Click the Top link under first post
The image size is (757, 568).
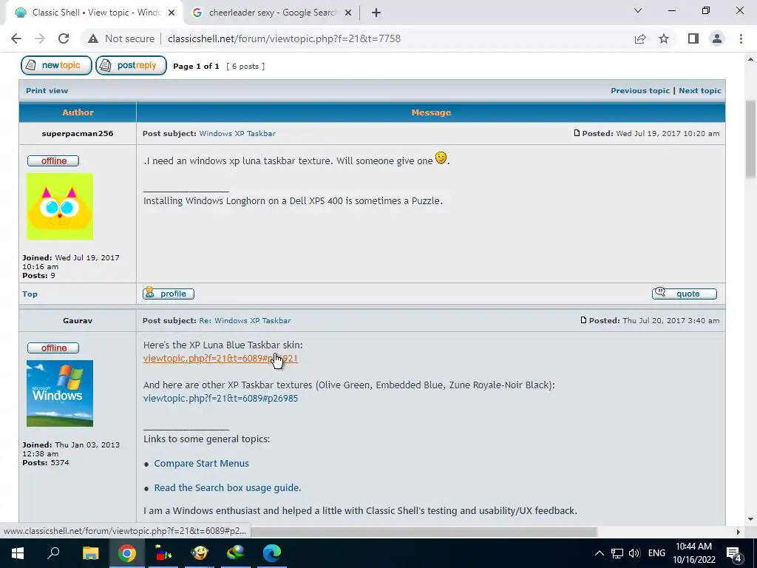(x=30, y=294)
